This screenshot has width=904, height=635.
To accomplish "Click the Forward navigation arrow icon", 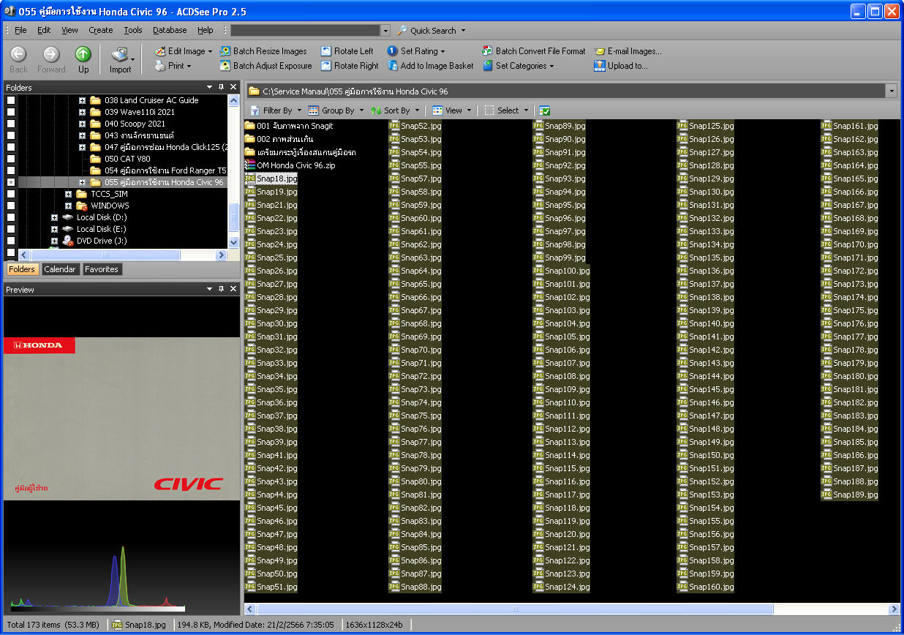I will 50,54.
